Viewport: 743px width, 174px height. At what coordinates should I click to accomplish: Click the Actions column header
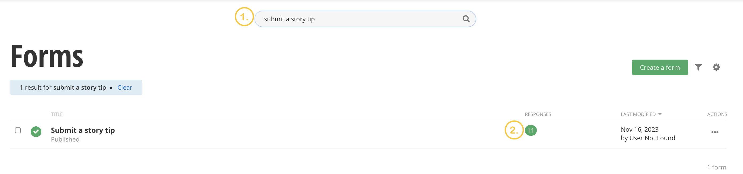point(717,114)
